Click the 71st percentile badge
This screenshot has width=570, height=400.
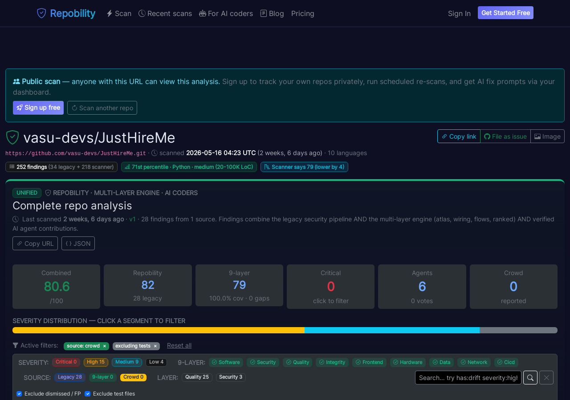pyautogui.click(x=189, y=167)
